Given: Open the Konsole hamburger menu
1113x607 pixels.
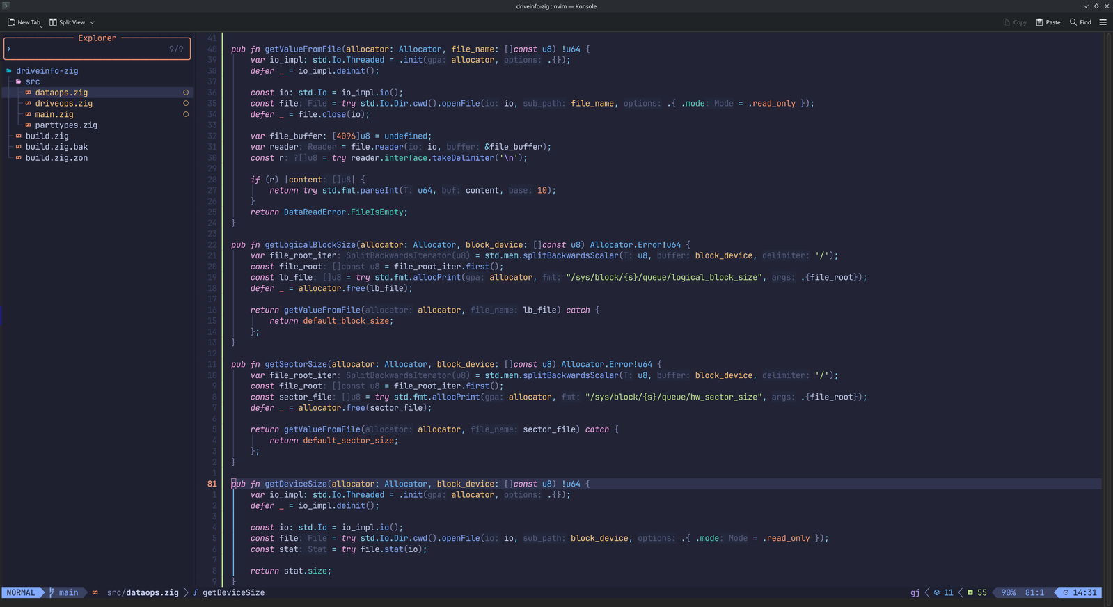Looking at the screenshot, I should click(1103, 22).
